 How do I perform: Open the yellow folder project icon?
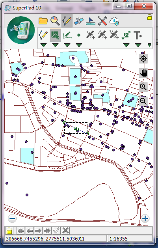[43, 21]
